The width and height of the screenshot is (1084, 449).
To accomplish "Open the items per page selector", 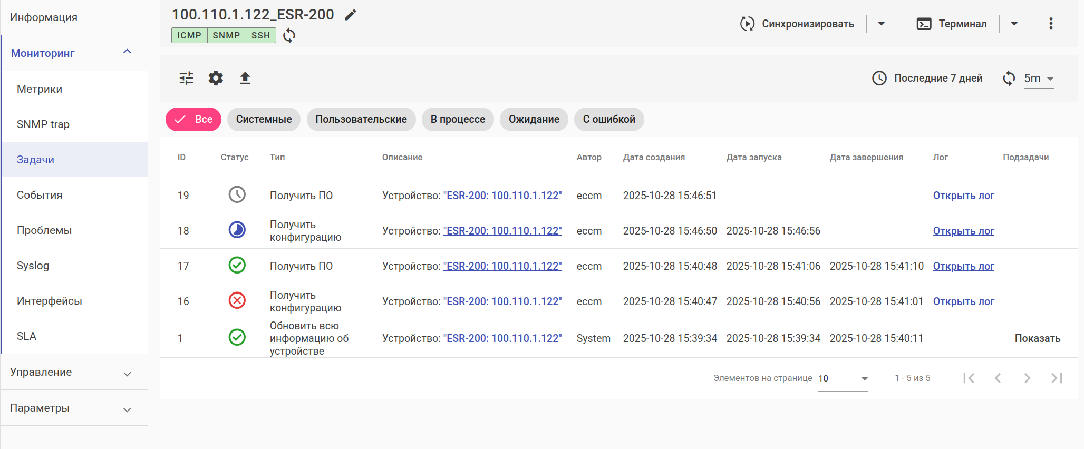I will [843, 378].
